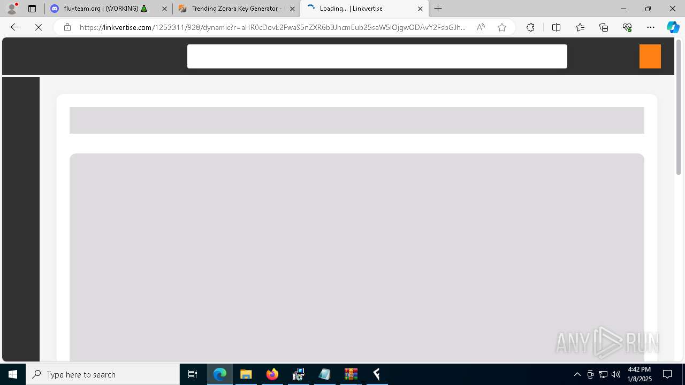This screenshot has height=385, width=685.
Task: Open a new browser tab
Action: pyautogui.click(x=438, y=9)
